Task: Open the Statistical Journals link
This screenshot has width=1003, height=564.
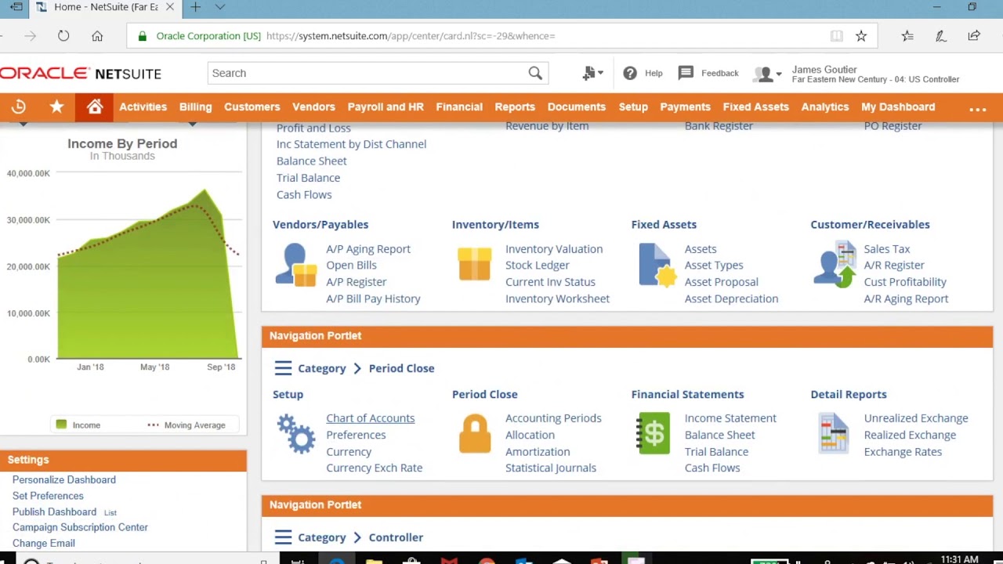Action: [551, 468]
